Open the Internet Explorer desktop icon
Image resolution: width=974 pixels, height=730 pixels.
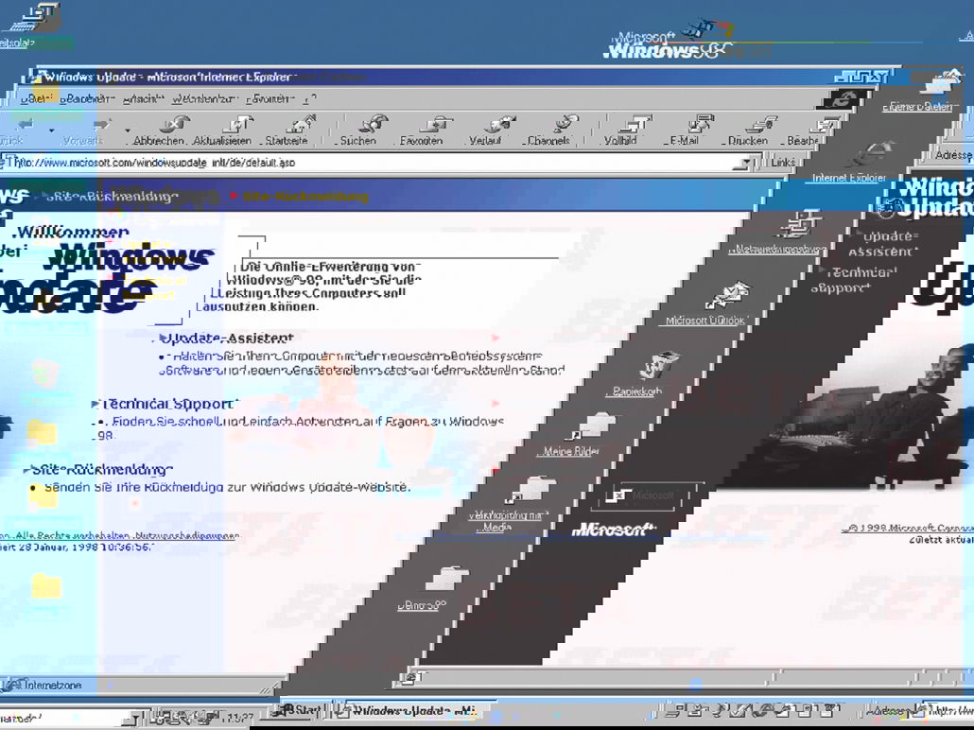[x=850, y=163]
